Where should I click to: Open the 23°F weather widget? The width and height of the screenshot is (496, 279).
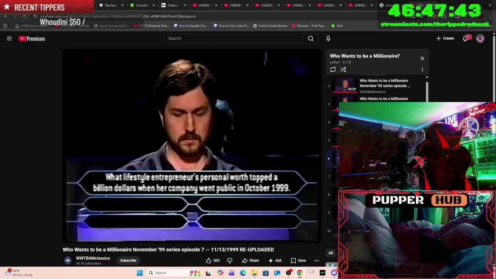[19, 273]
